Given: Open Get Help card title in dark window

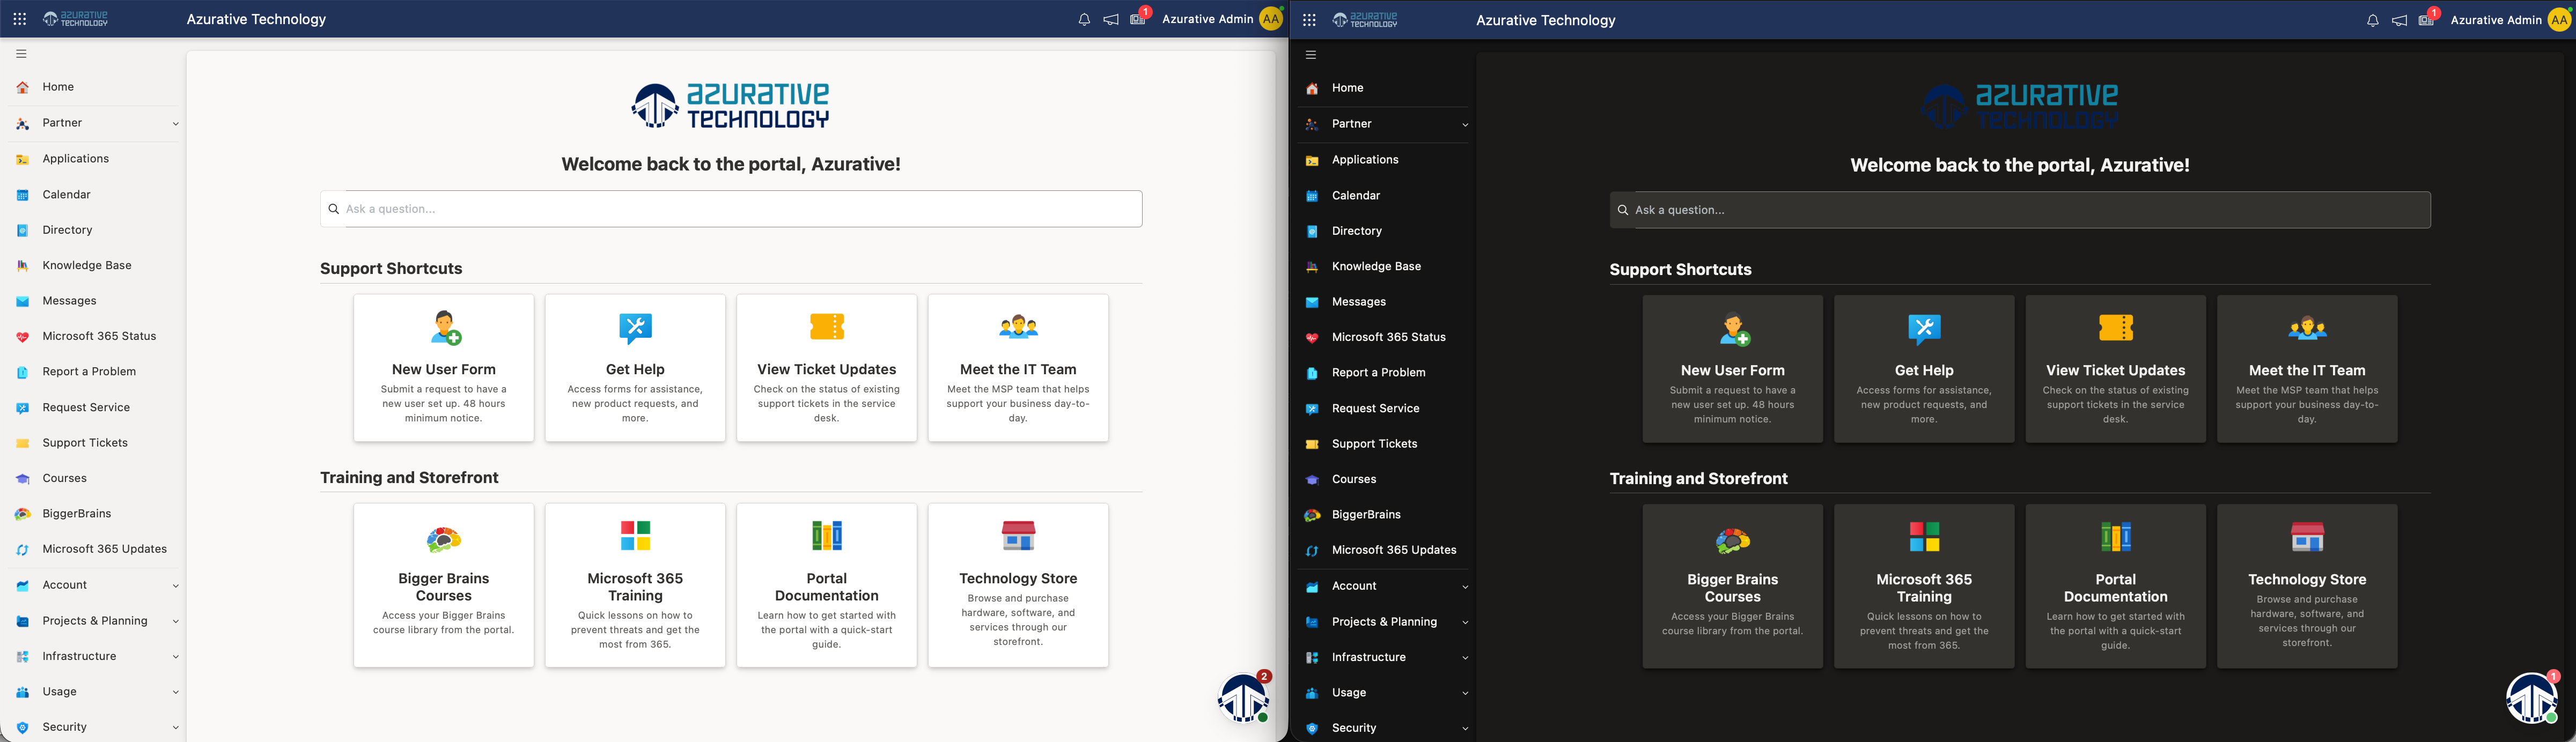Looking at the screenshot, I should point(1924,371).
